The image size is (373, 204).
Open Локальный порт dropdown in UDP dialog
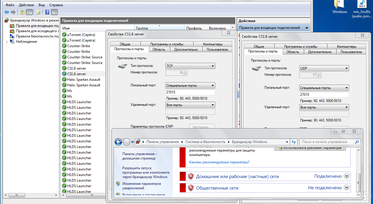(x=324, y=88)
